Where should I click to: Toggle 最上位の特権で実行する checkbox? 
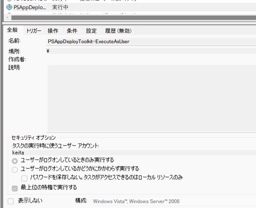[x=15, y=188]
